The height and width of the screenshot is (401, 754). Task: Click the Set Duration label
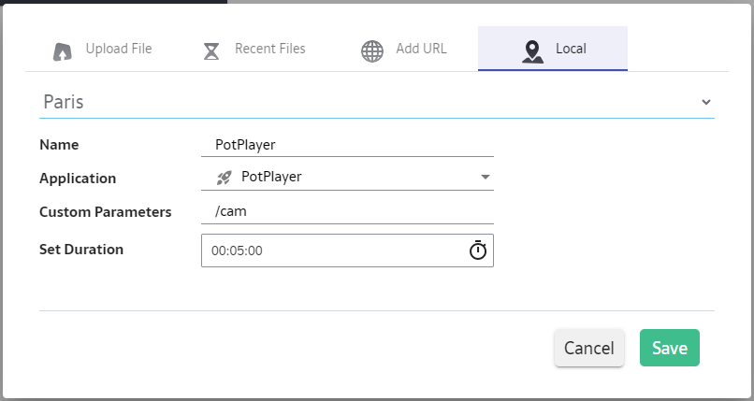click(x=81, y=250)
